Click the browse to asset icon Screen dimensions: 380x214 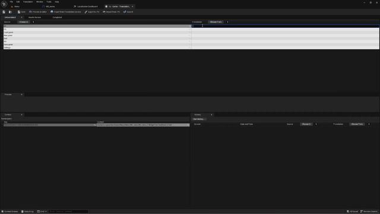point(10,12)
